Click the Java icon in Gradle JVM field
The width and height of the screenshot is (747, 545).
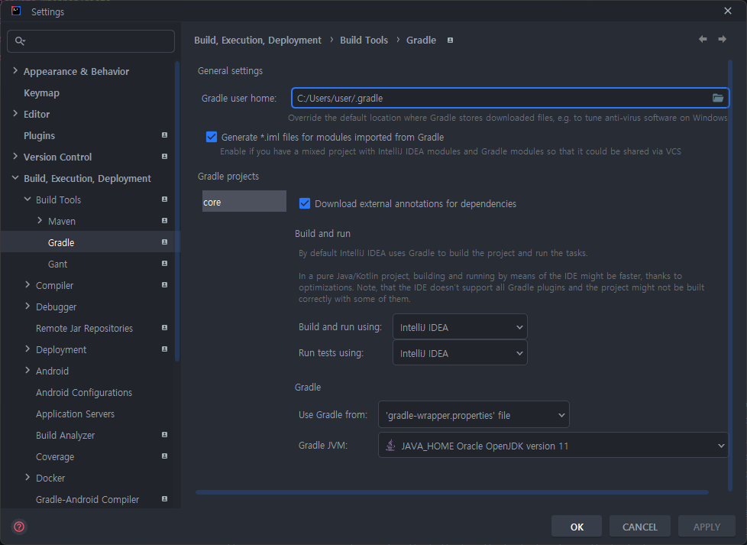390,446
